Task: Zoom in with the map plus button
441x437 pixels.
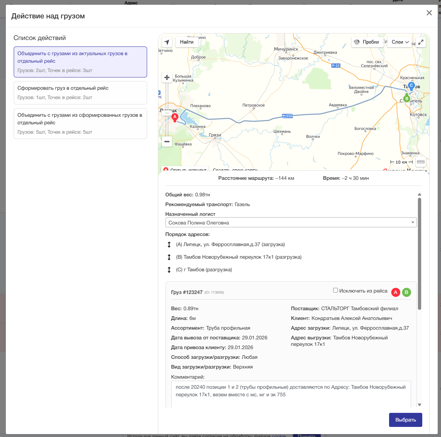Action: pos(167,77)
